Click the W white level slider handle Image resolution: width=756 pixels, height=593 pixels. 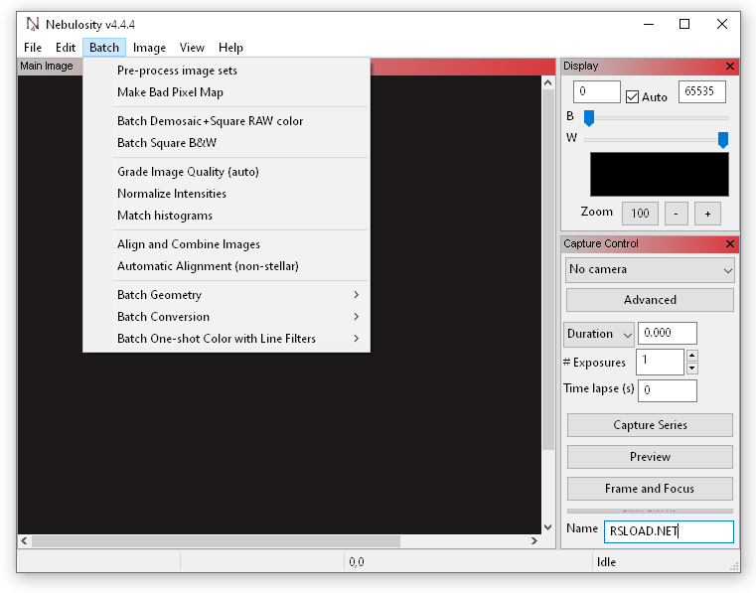click(x=723, y=140)
